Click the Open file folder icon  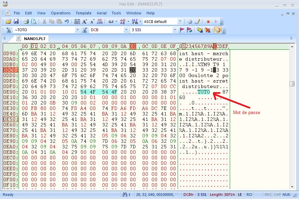click(x=9, y=22)
